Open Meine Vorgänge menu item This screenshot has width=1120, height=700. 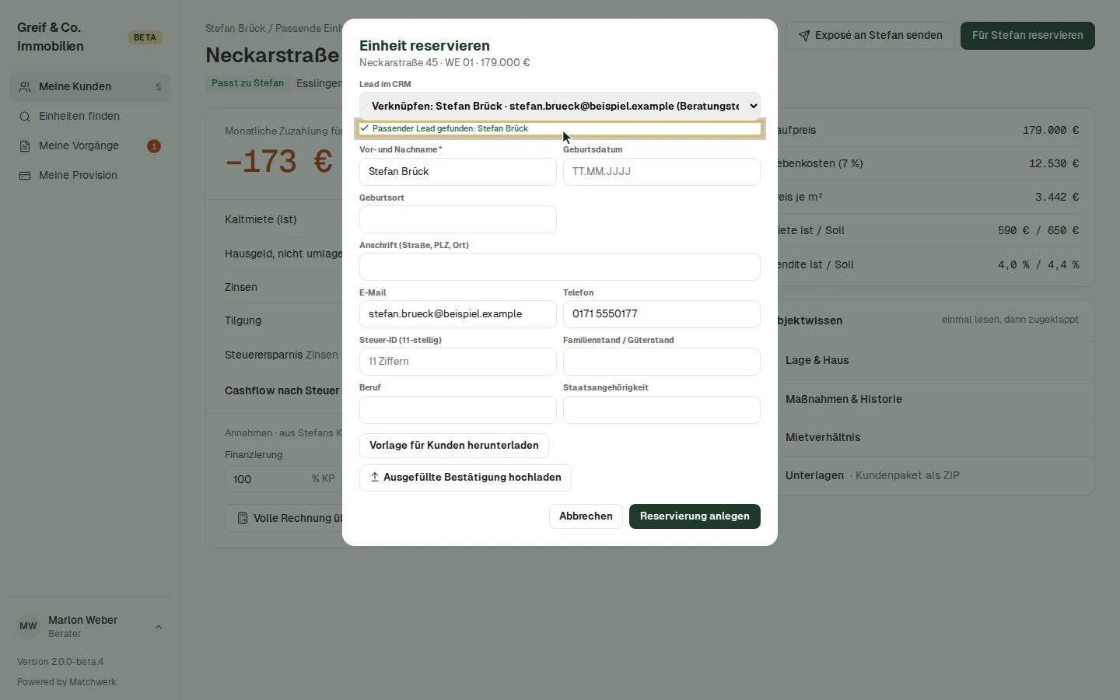(x=89, y=146)
